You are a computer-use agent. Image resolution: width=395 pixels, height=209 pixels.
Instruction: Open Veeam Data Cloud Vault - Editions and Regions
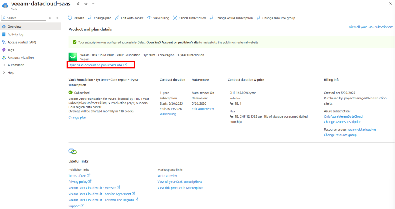[103, 200]
